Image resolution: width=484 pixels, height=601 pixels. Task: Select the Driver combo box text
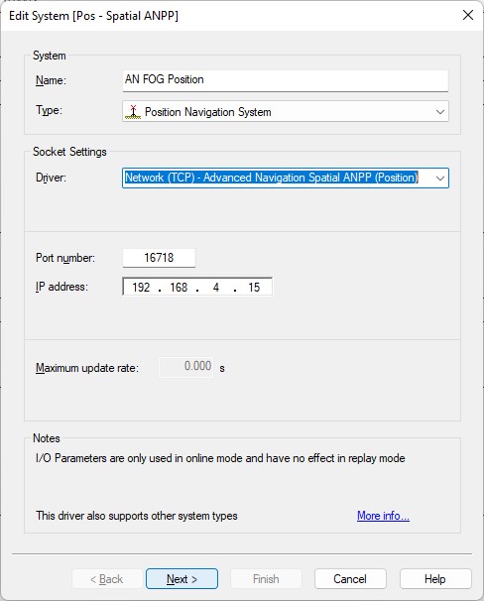[x=272, y=178]
